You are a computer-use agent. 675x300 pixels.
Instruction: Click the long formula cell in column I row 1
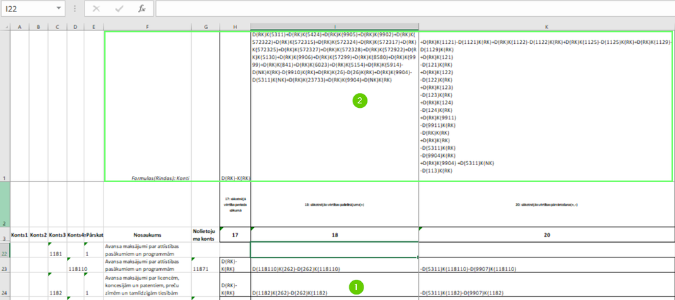334,106
